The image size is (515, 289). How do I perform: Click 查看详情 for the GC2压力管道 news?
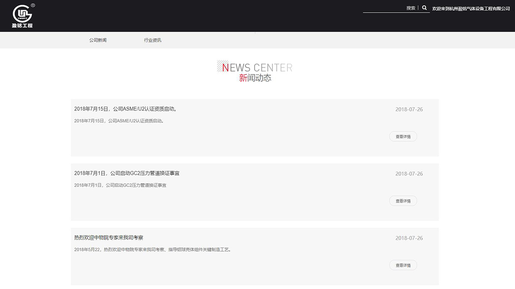(x=403, y=201)
